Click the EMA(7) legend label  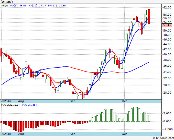tap(52, 6)
